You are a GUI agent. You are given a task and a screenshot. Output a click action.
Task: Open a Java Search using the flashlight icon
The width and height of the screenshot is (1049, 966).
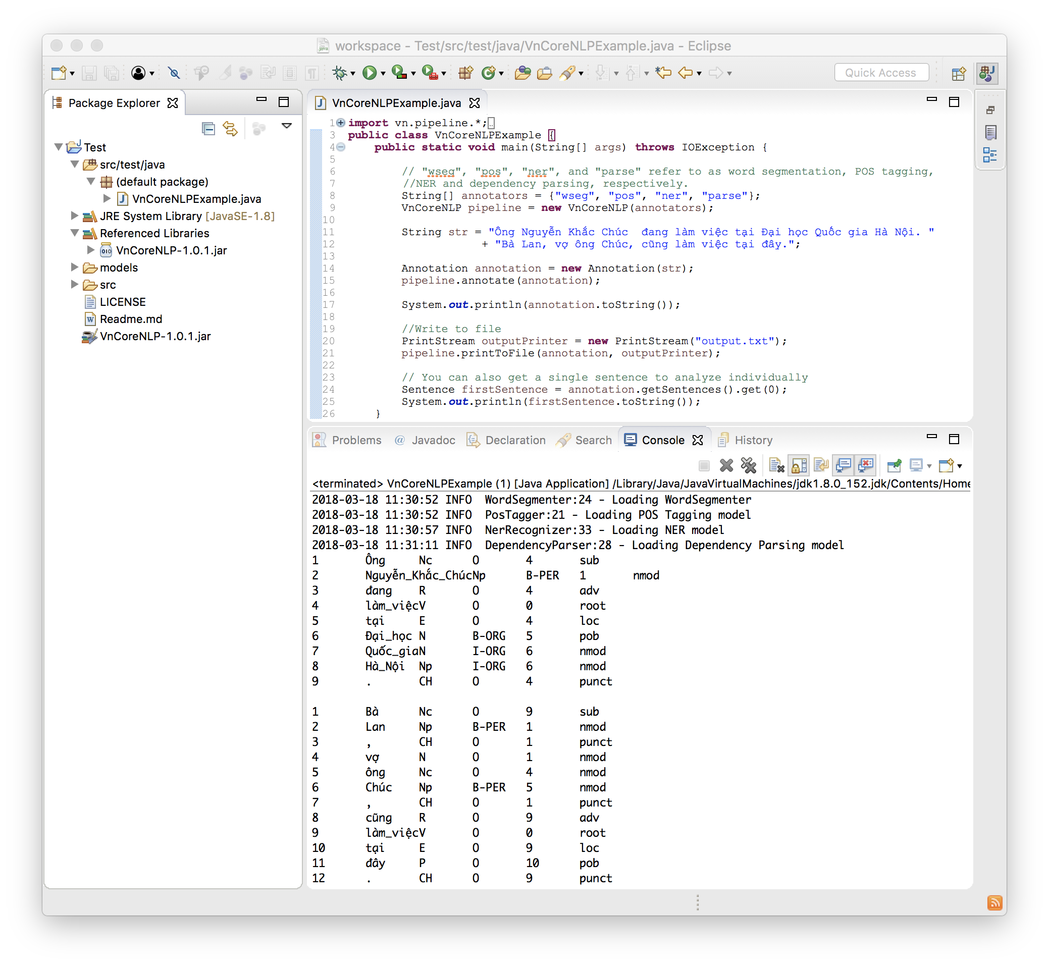click(569, 73)
